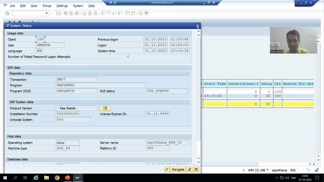The image size is (324, 182).
Task: Open the Extras menu
Action: coord(47,6)
